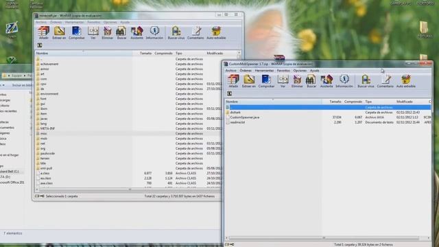
Task: Click Comentario icon in minecraft.jar window
Action: pyautogui.click(x=195, y=33)
